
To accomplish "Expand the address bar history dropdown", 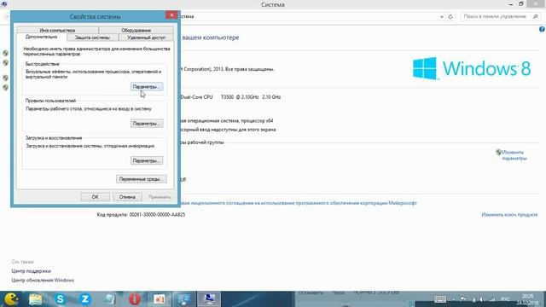I will pos(442,17).
